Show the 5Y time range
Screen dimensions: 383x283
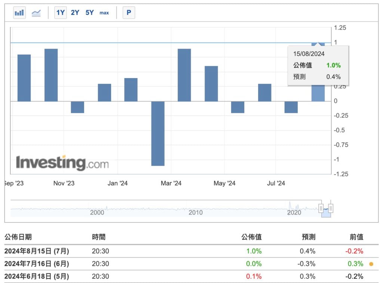pyautogui.click(x=89, y=13)
